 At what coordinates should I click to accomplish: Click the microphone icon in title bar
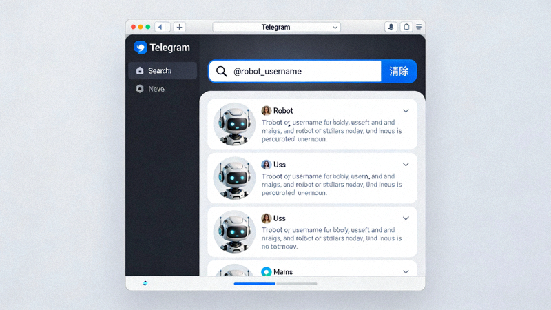[x=391, y=27]
